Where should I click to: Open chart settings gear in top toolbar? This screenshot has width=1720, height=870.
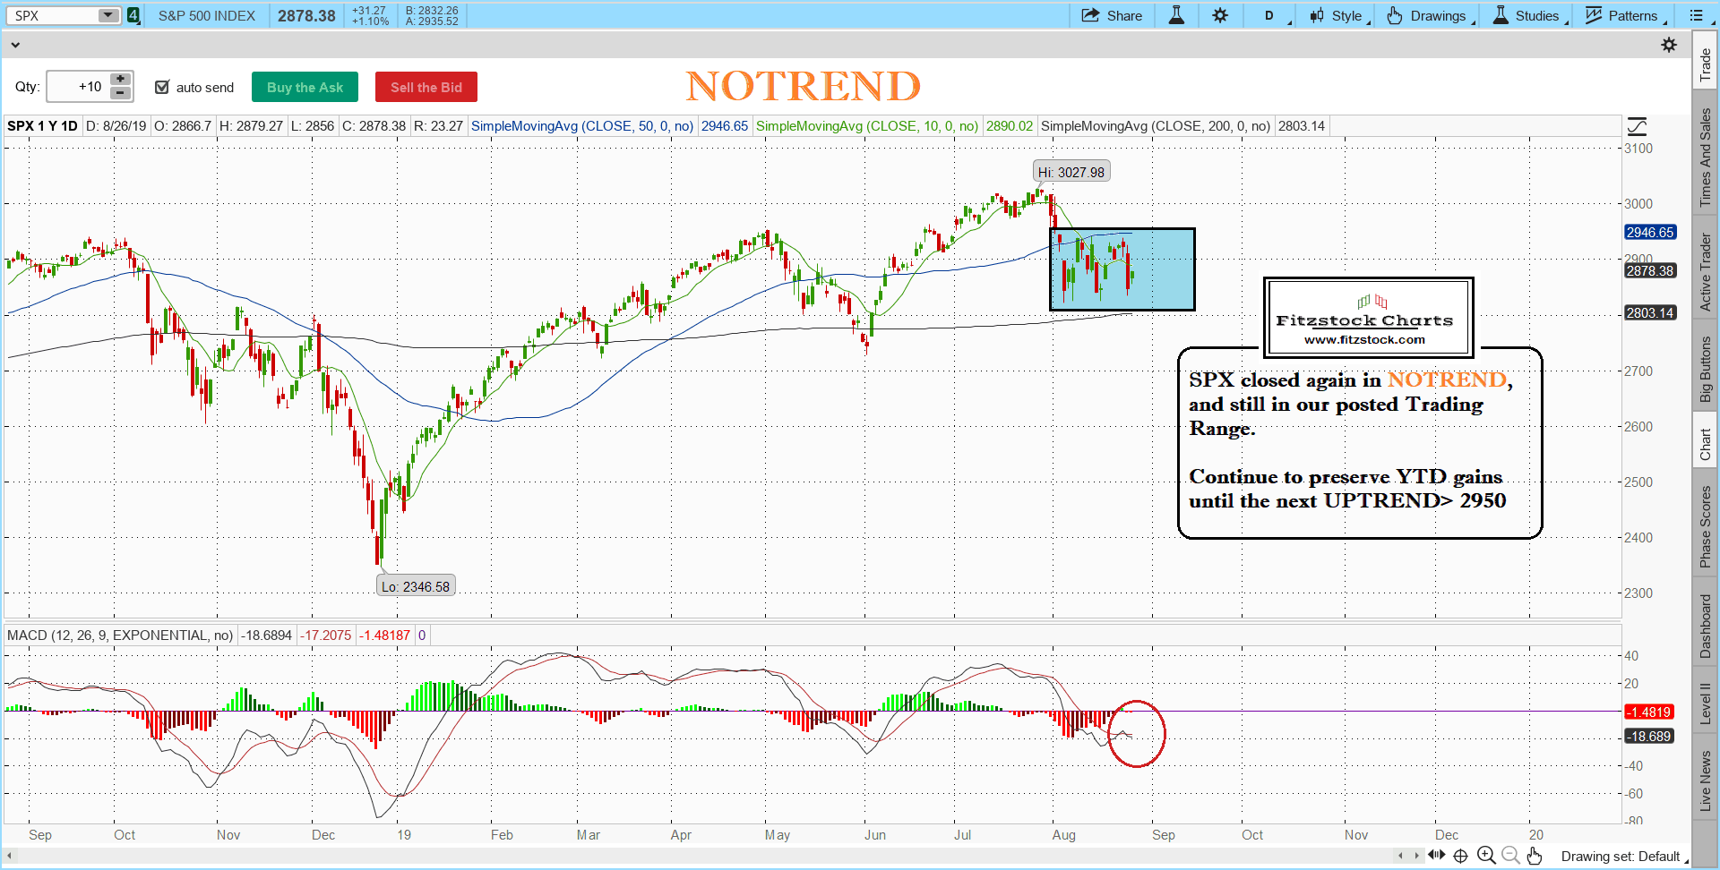(x=1220, y=15)
